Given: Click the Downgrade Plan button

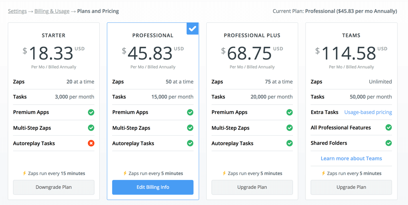Looking at the screenshot, I should [53, 187].
